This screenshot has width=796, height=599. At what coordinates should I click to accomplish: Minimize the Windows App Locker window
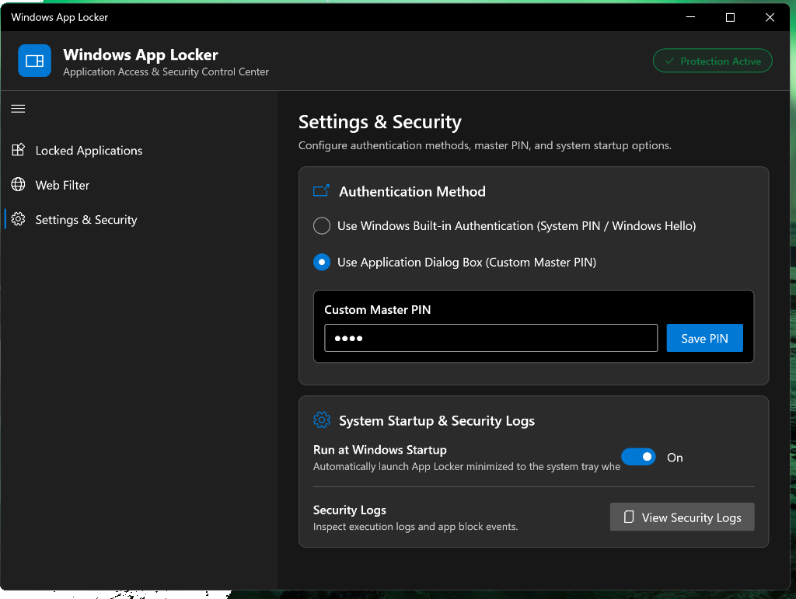(x=690, y=17)
